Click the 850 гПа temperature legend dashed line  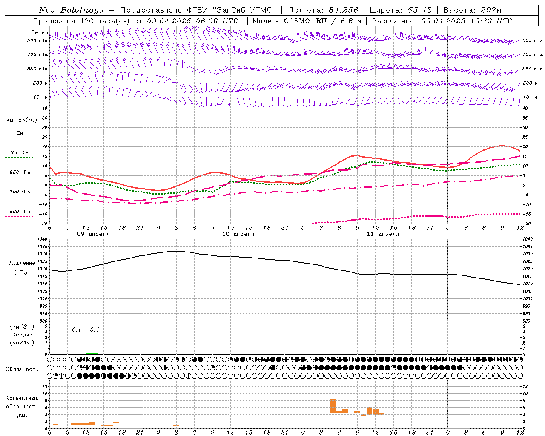pyautogui.click(x=20, y=177)
